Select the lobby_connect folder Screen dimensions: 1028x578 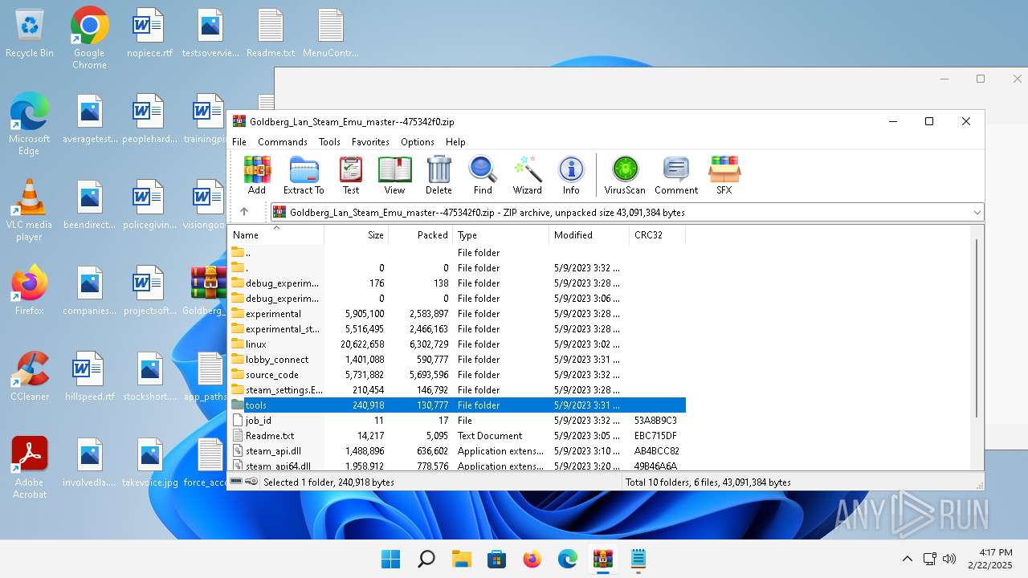click(x=458, y=359)
